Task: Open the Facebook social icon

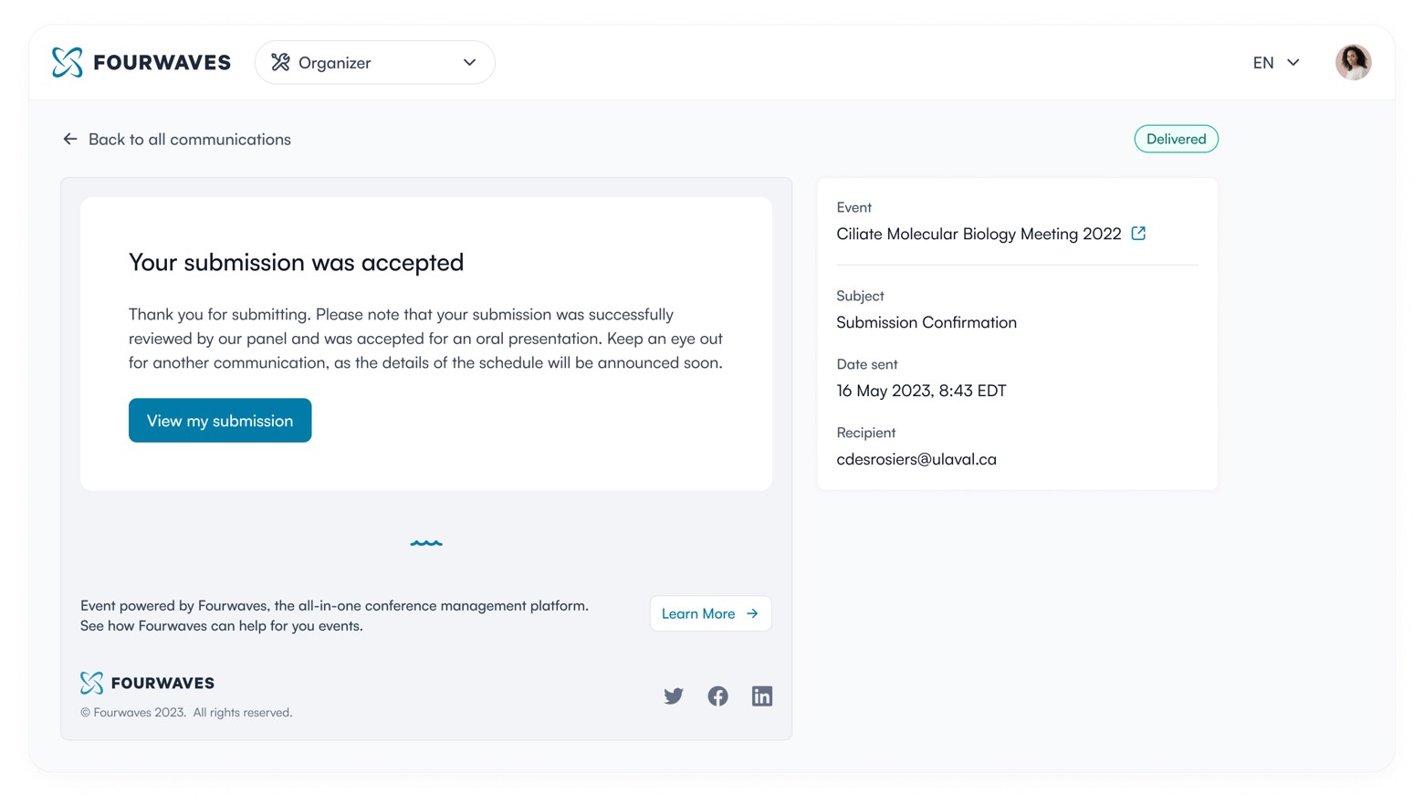Action: pyautogui.click(x=718, y=696)
